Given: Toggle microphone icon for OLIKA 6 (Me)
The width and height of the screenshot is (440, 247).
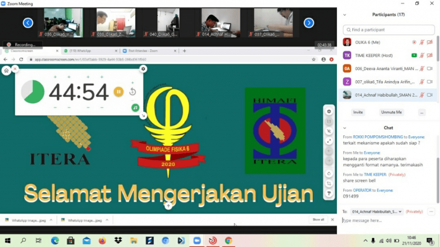Looking at the screenshot, I should point(422,42).
